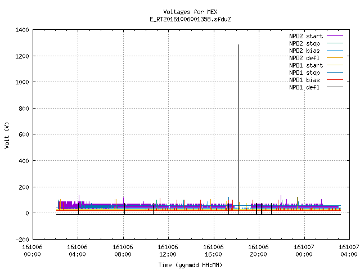Select the 'NPD1 bias' legend label

[x=304, y=80]
